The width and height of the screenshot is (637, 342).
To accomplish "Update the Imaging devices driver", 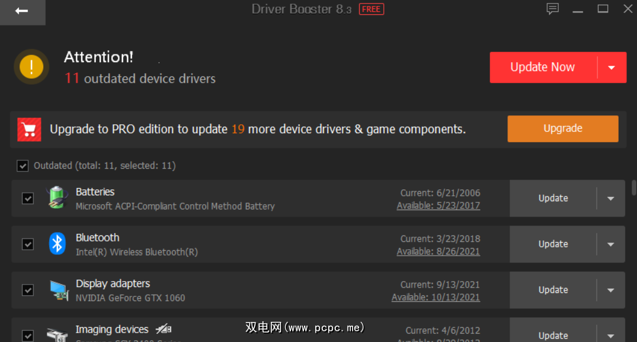I will click(553, 335).
